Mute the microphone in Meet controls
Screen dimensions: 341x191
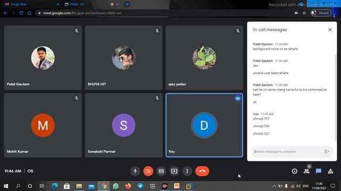[135, 171]
